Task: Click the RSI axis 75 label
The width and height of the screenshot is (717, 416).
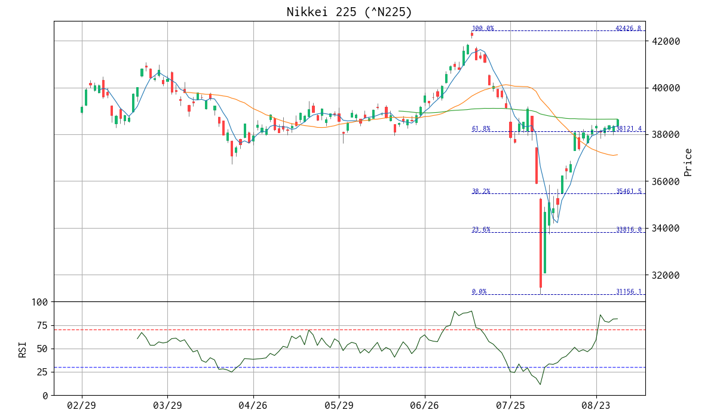Action: coord(42,325)
